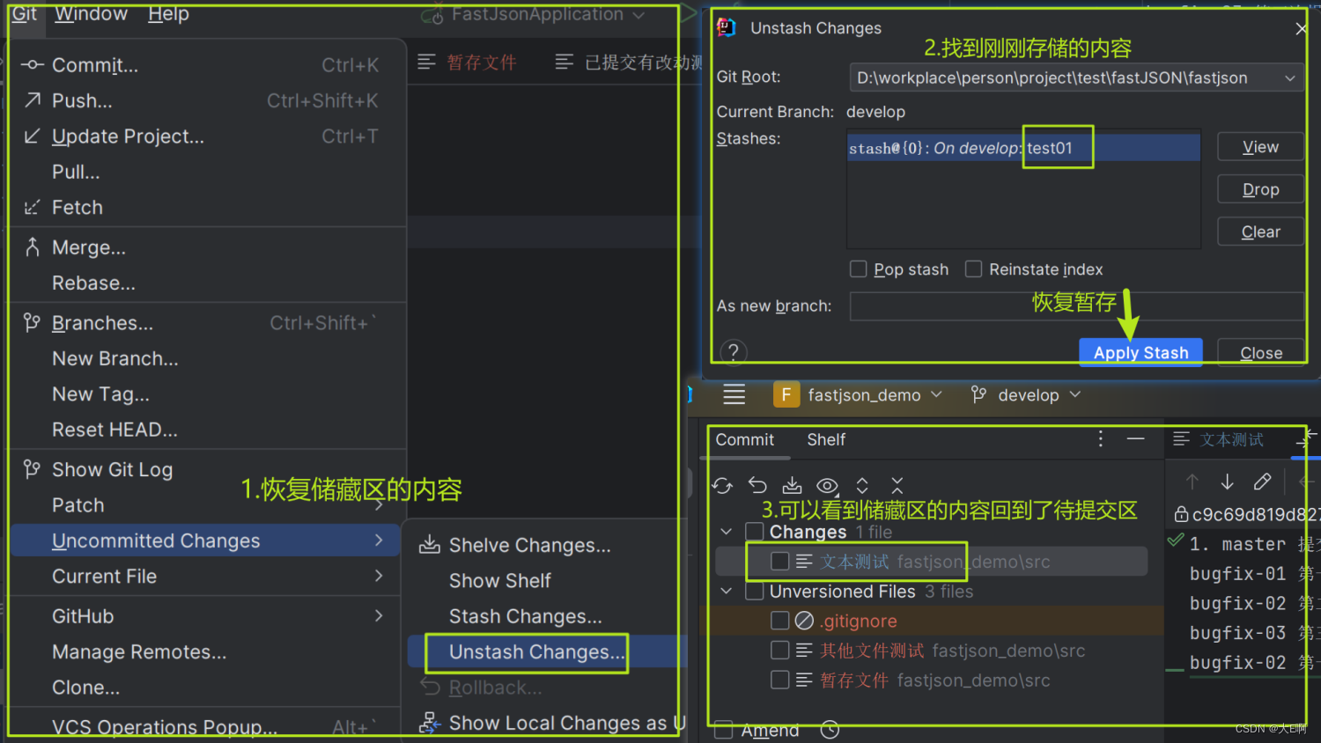This screenshot has height=743, width=1321.
Task: Minimize the Commit panel with dash icon
Action: pyautogui.click(x=1136, y=438)
